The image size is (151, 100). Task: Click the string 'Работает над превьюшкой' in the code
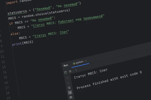[81, 19]
